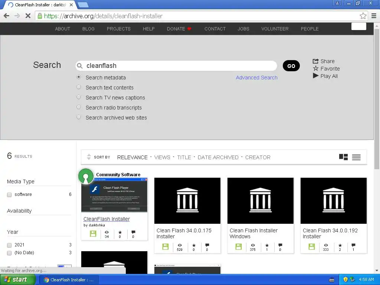Open the Chrome user profile button

click(337, 3)
